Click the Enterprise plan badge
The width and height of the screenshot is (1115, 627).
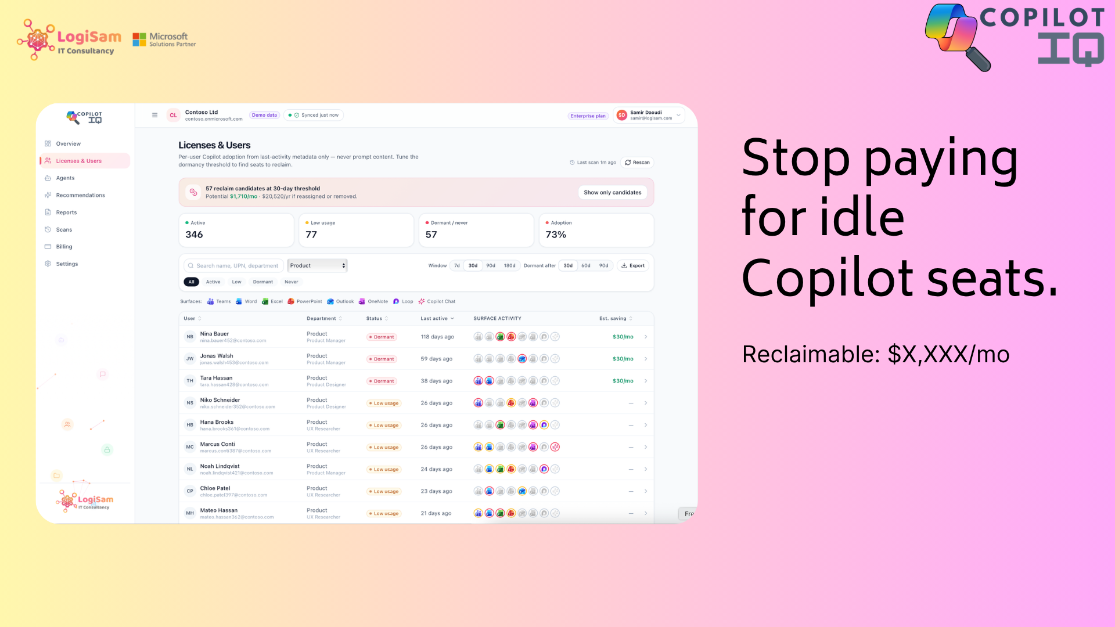pyautogui.click(x=588, y=116)
